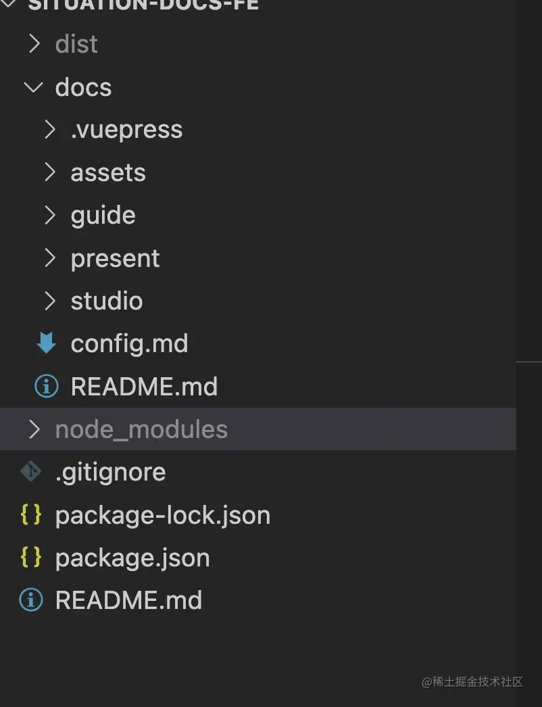
Task: Expand the .vuepress folder chevron
Action: (x=49, y=129)
